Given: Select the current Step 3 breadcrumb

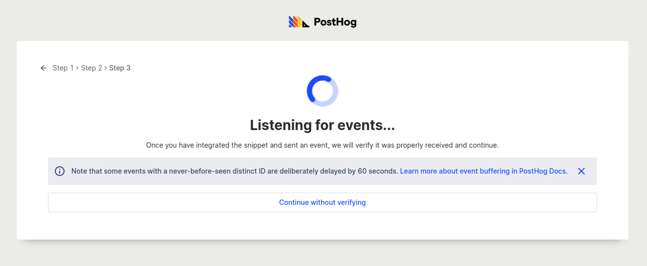Looking at the screenshot, I should point(120,68).
